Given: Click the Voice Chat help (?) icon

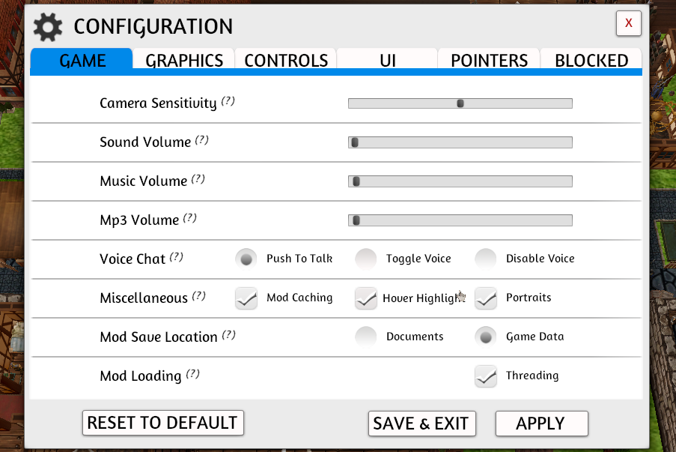Looking at the screenshot, I should [x=176, y=257].
